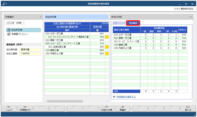197x117 pixels.
Task: Click 合計 row label in 技術職員 table
Action: pyautogui.click(x=126, y=91)
